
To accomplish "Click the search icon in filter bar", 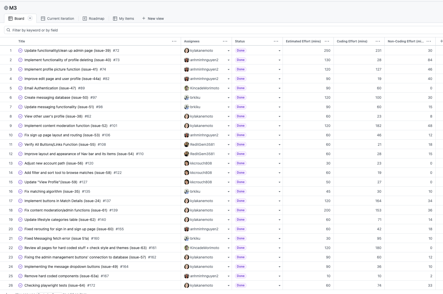I will [x=8, y=30].
